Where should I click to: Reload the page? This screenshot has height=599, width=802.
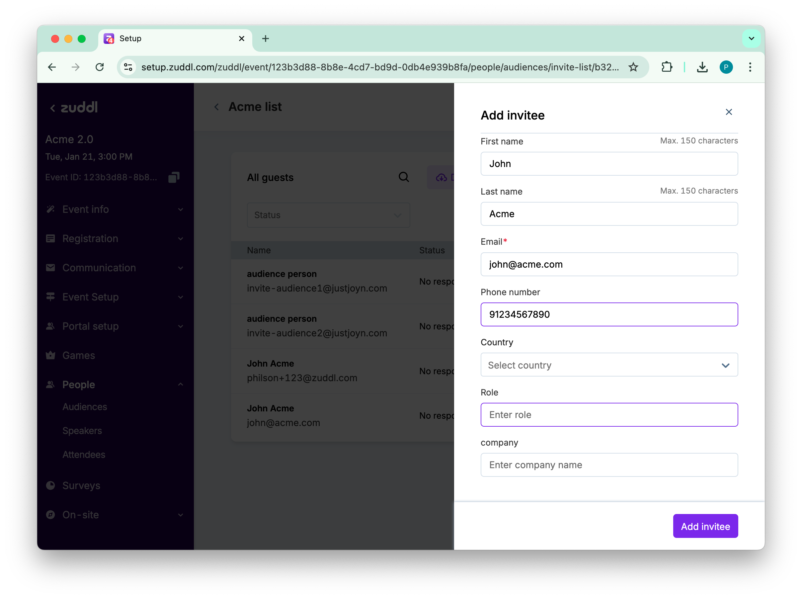coord(100,67)
